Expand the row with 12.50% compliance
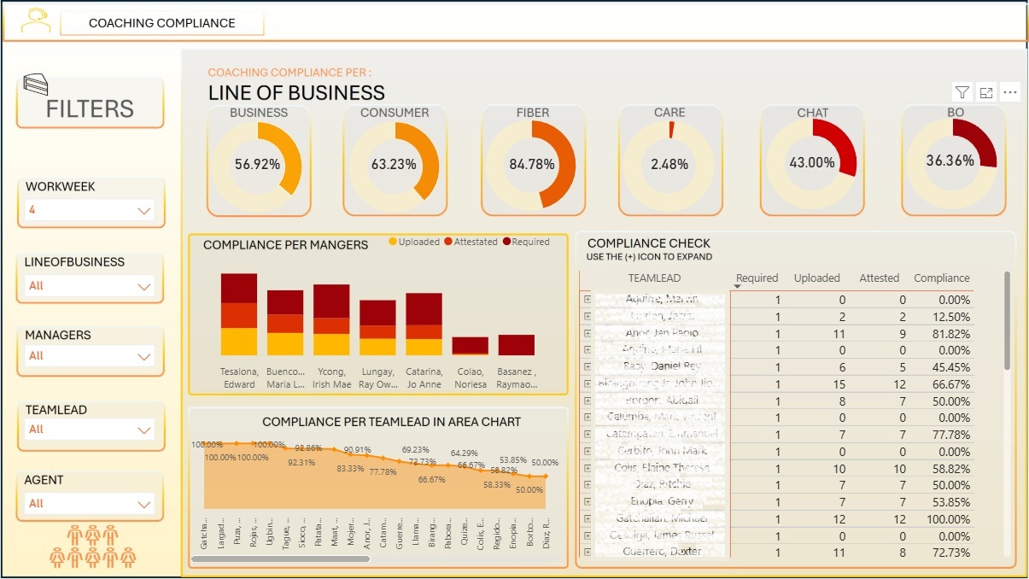This screenshot has width=1029, height=579. 588,316
